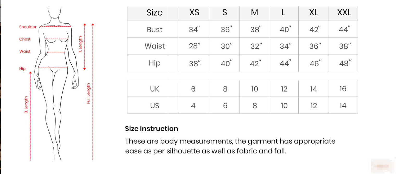Click the Waist row label in table
396x174 pixels.
(x=155, y=46)
